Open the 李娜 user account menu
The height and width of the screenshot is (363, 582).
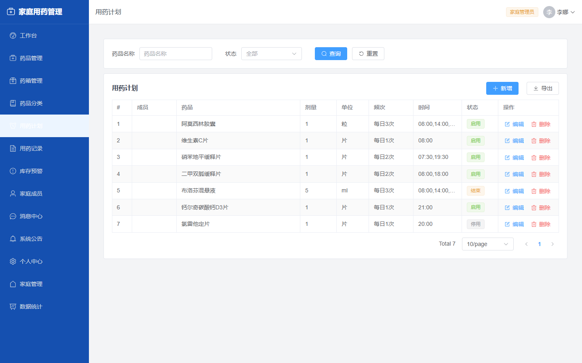(559, 12)
